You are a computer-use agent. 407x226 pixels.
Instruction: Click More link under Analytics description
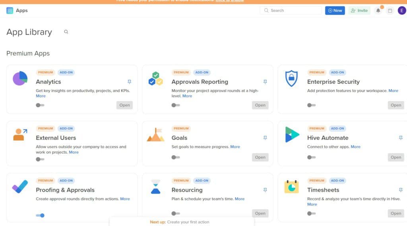(41, 96)
